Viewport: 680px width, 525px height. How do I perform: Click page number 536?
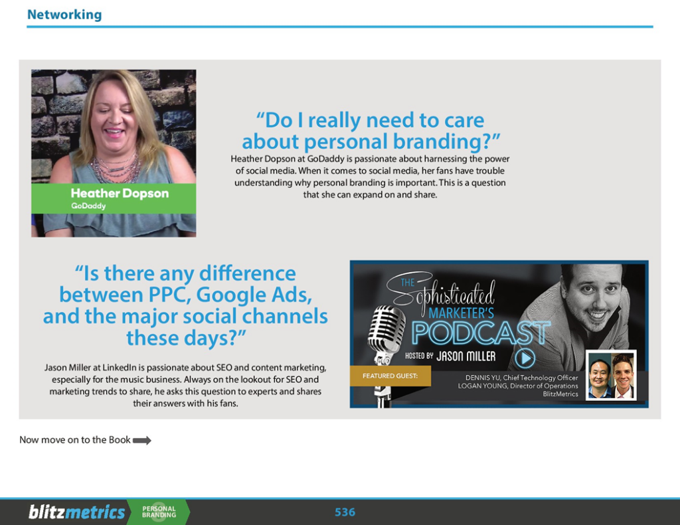pyautogui.click(x=345, y=512)
